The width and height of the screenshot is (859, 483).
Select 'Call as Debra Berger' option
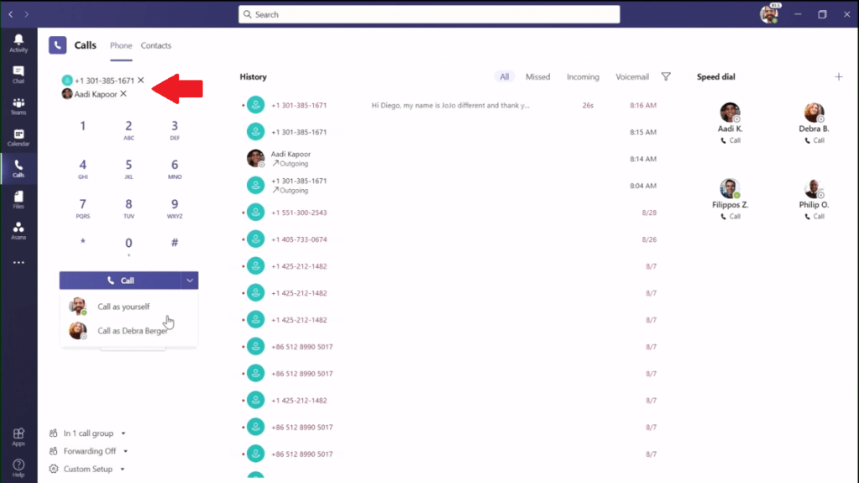(132, 331)
